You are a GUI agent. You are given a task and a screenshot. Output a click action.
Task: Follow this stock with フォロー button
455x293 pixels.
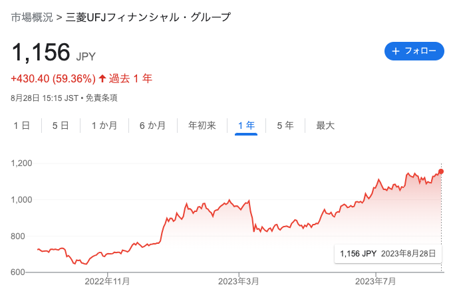point(414,51)
